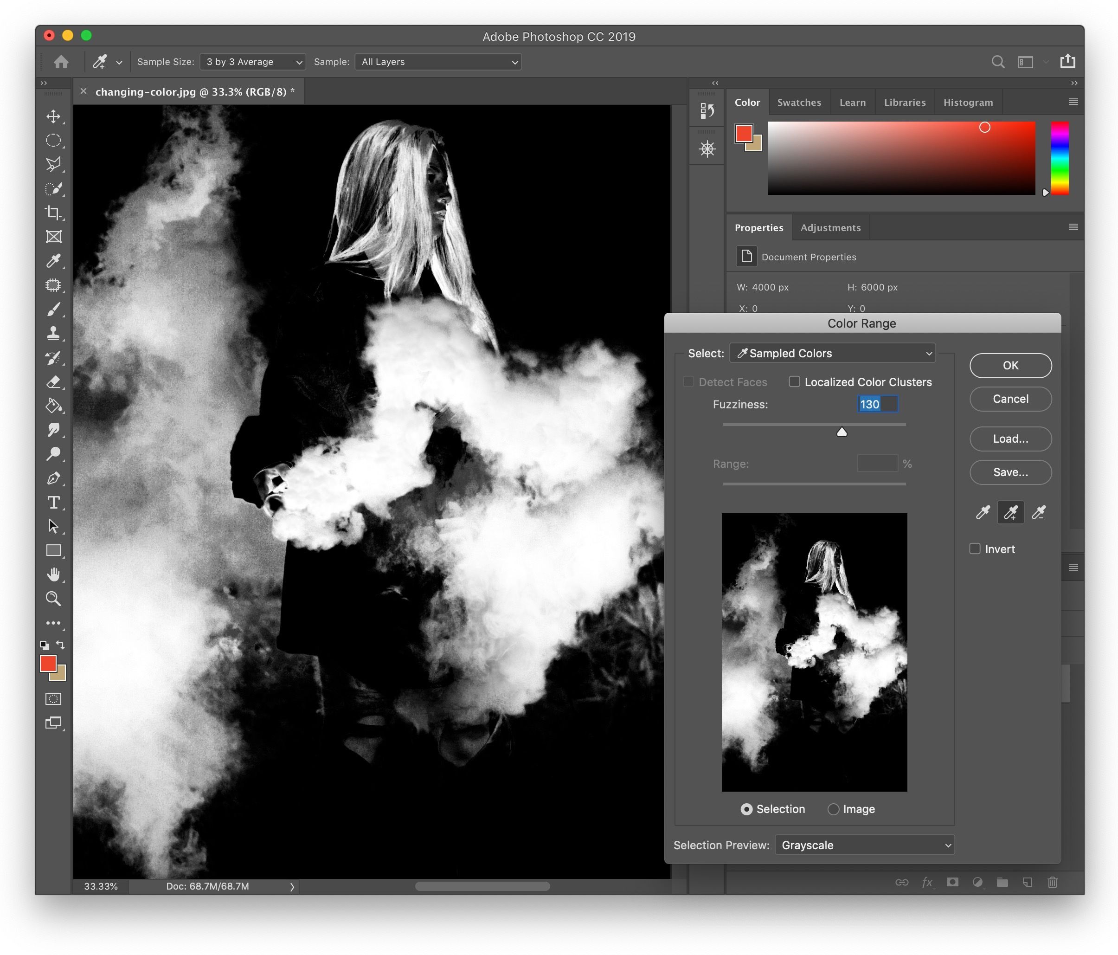Select the Move tool in toolbar
The width and height of the screenshot is (1118, 955).
point(53,114)
